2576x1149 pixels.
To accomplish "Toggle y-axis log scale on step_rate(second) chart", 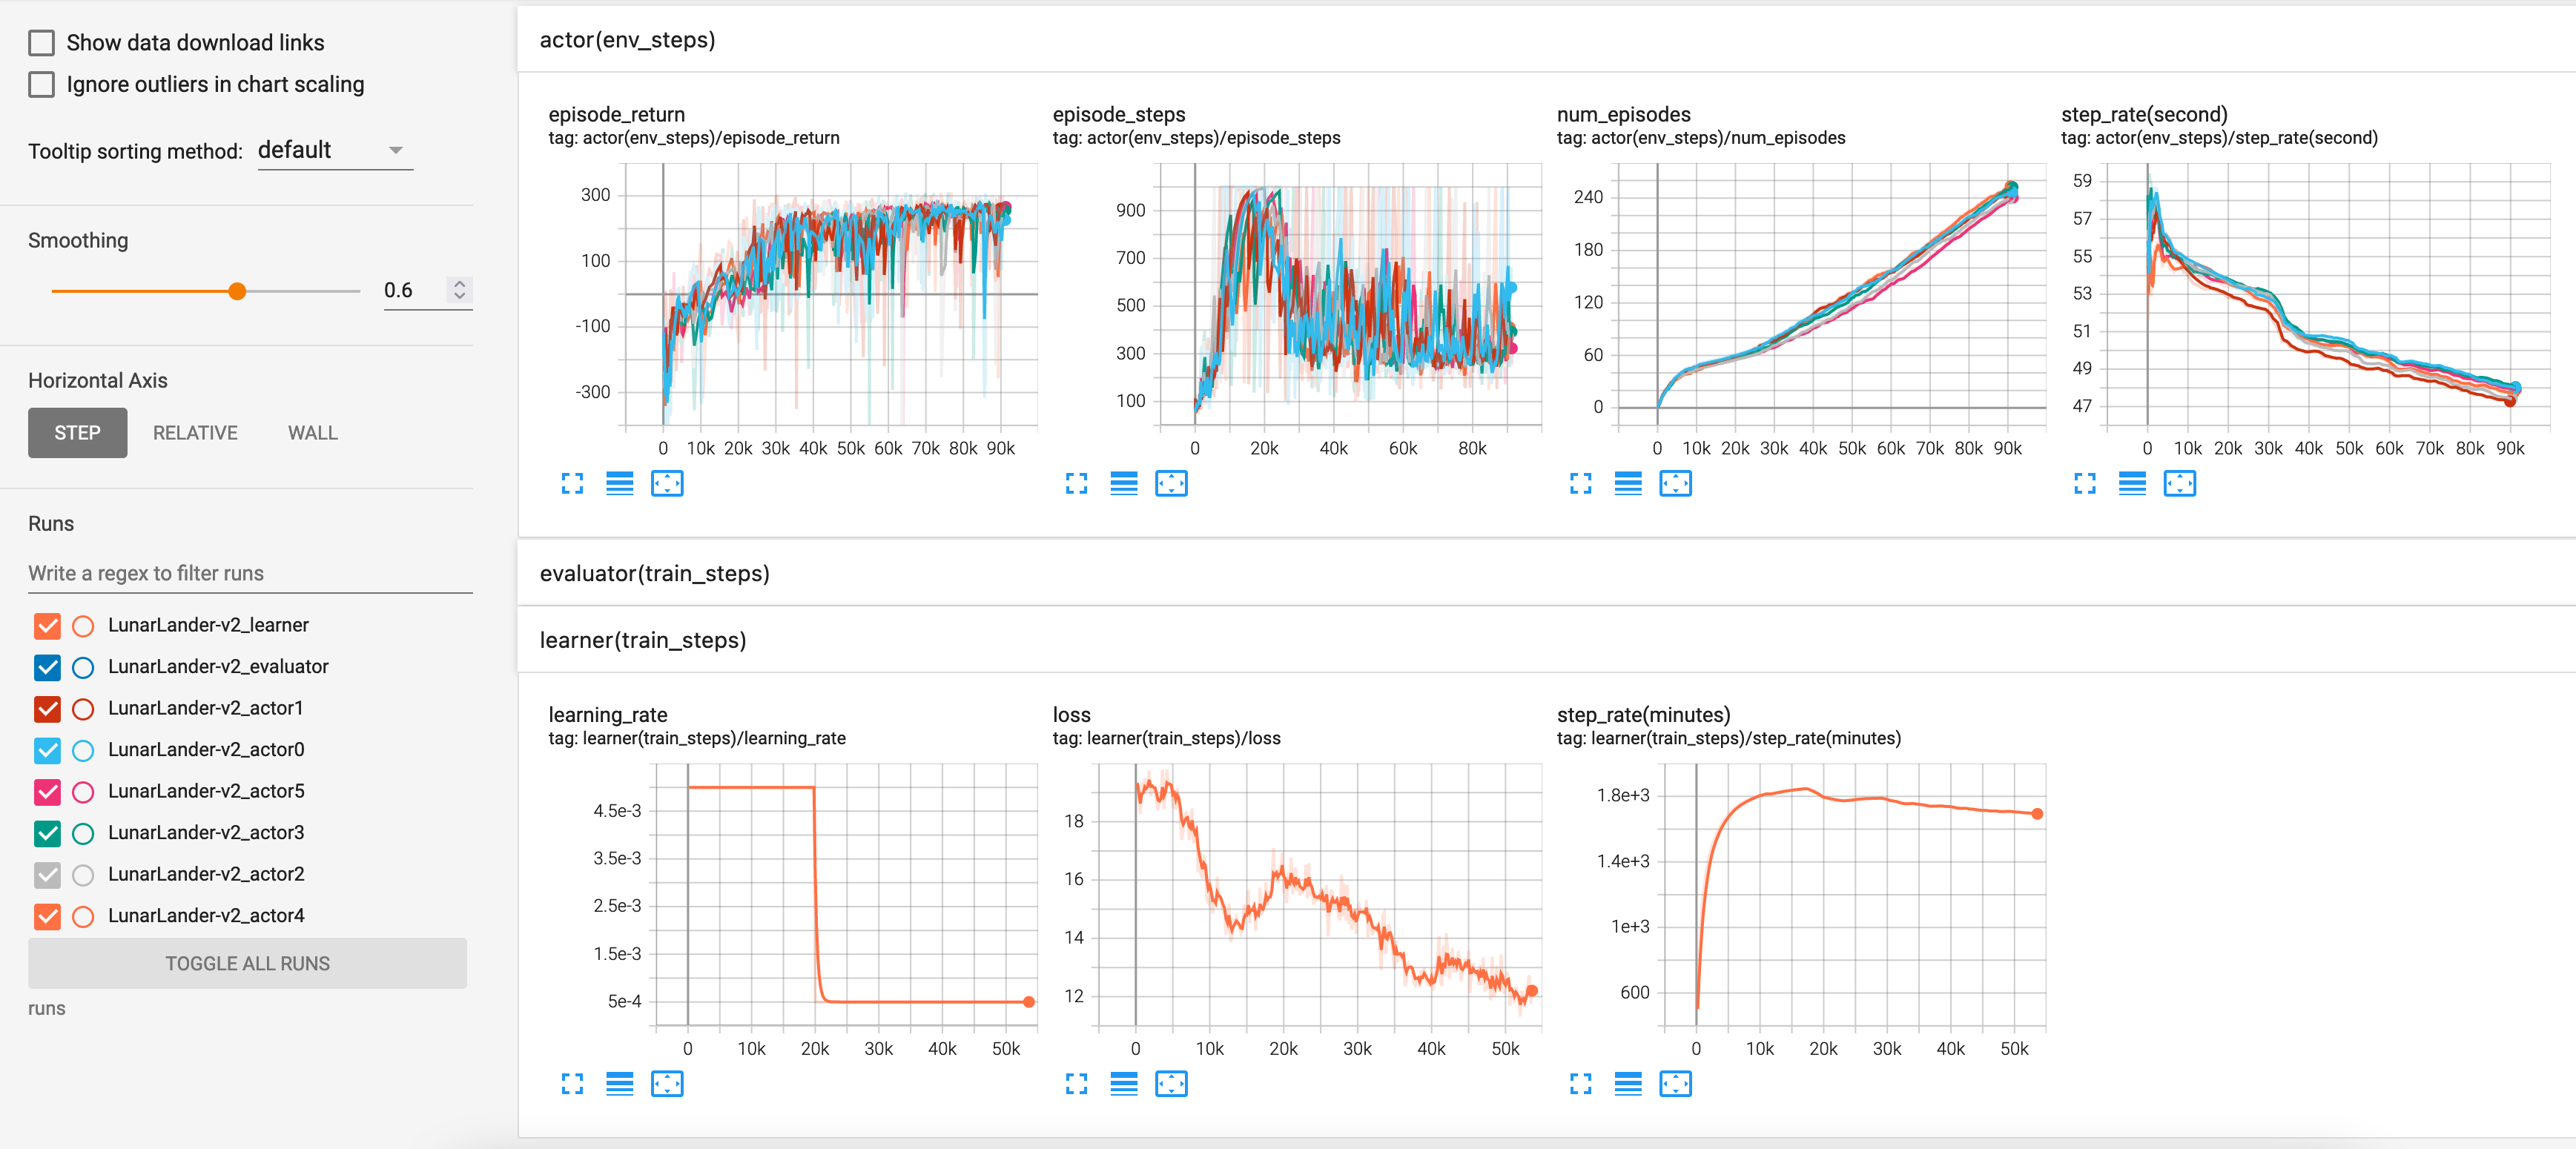I will (x=2132, y=484).
